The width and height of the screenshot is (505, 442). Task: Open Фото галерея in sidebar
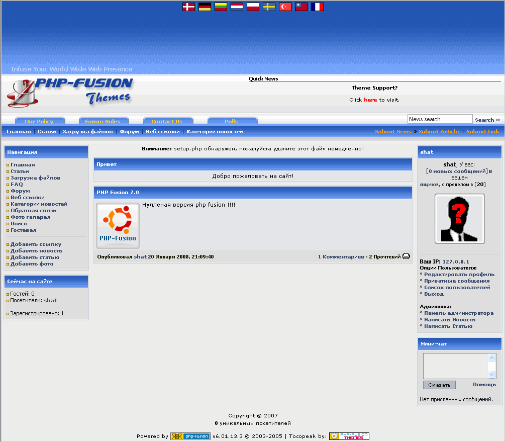(31, 217)
